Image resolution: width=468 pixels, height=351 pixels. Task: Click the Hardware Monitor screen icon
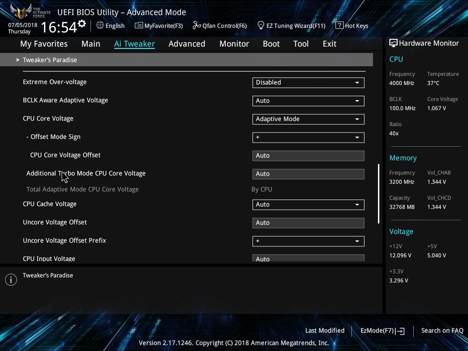coord(394,43)
